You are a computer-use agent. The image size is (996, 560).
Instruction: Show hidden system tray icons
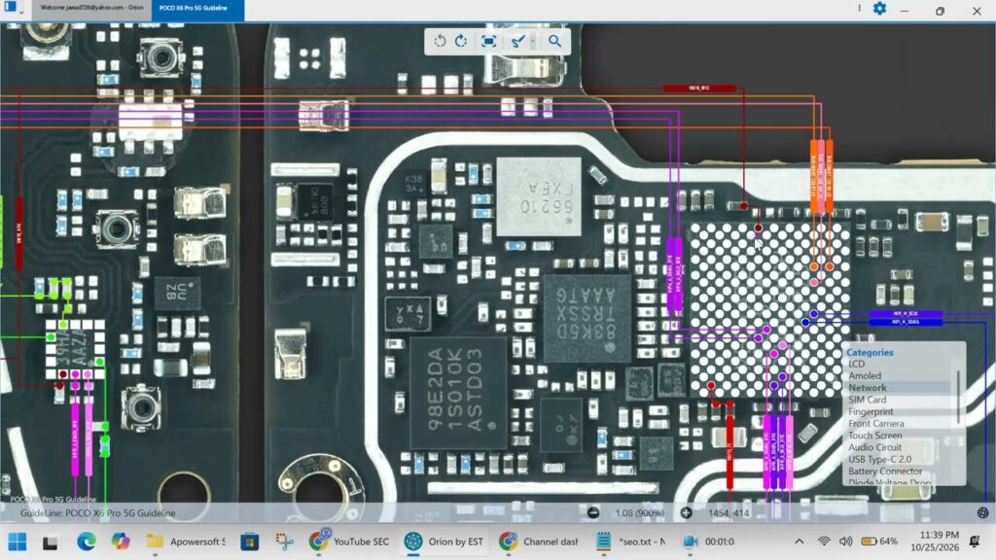[800, 542]
